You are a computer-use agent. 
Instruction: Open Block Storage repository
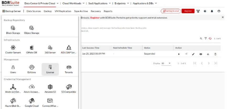click(13, 30)
